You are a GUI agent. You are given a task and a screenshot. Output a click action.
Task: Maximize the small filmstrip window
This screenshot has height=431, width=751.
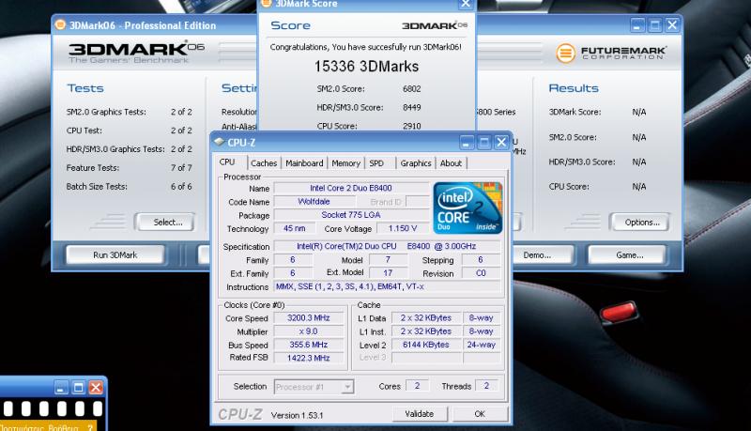[x=78, y=387]
